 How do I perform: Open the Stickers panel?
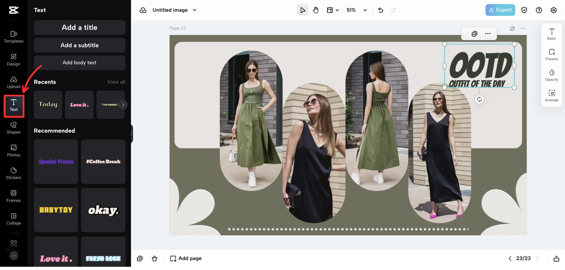[14, 173]
